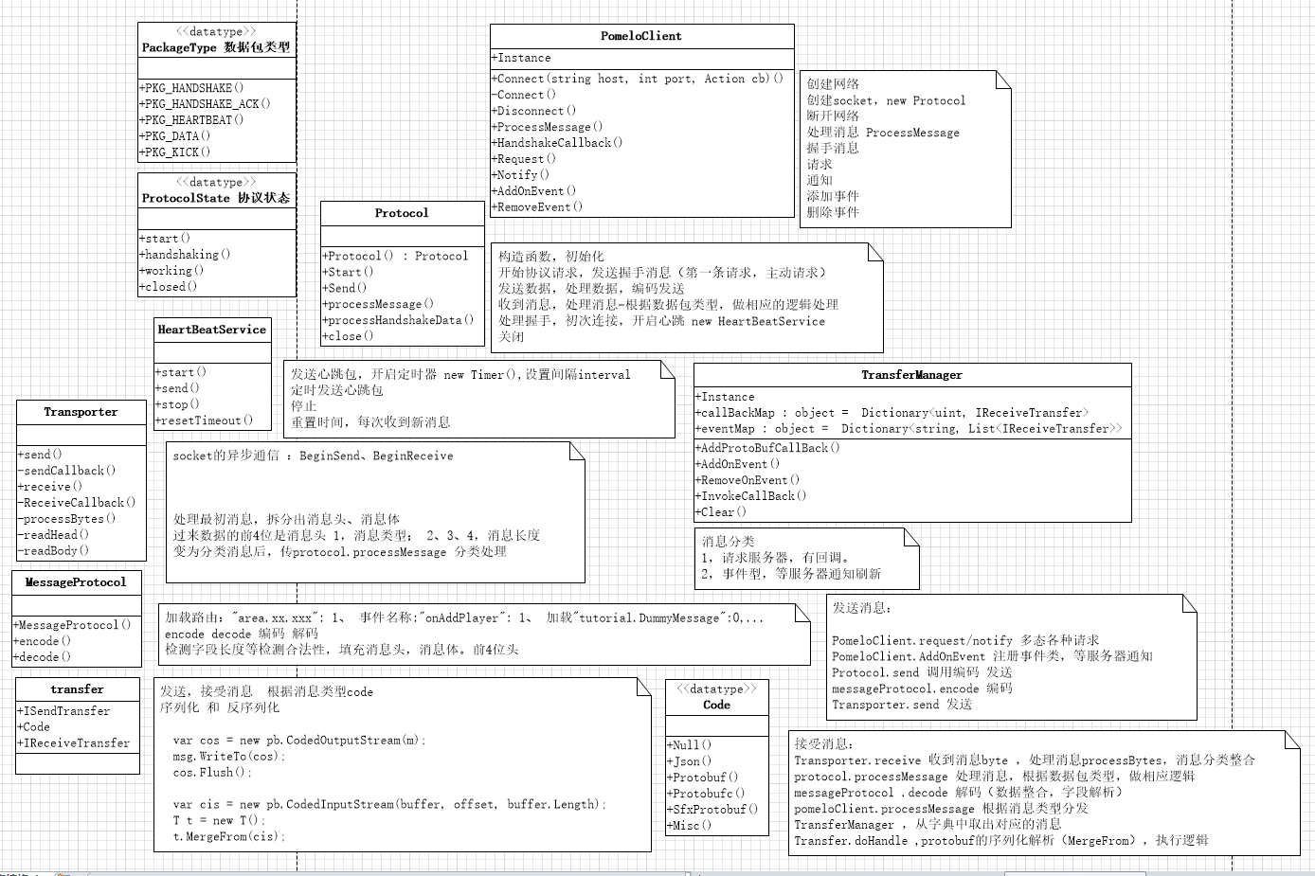Screen dimensions: 1315x876
Task: Select +processHandshakeData() in Protocol
Action: [x=398, y=320]
